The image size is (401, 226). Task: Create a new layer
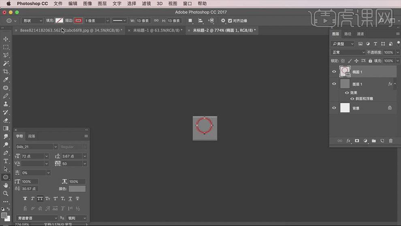click(382, 141)
